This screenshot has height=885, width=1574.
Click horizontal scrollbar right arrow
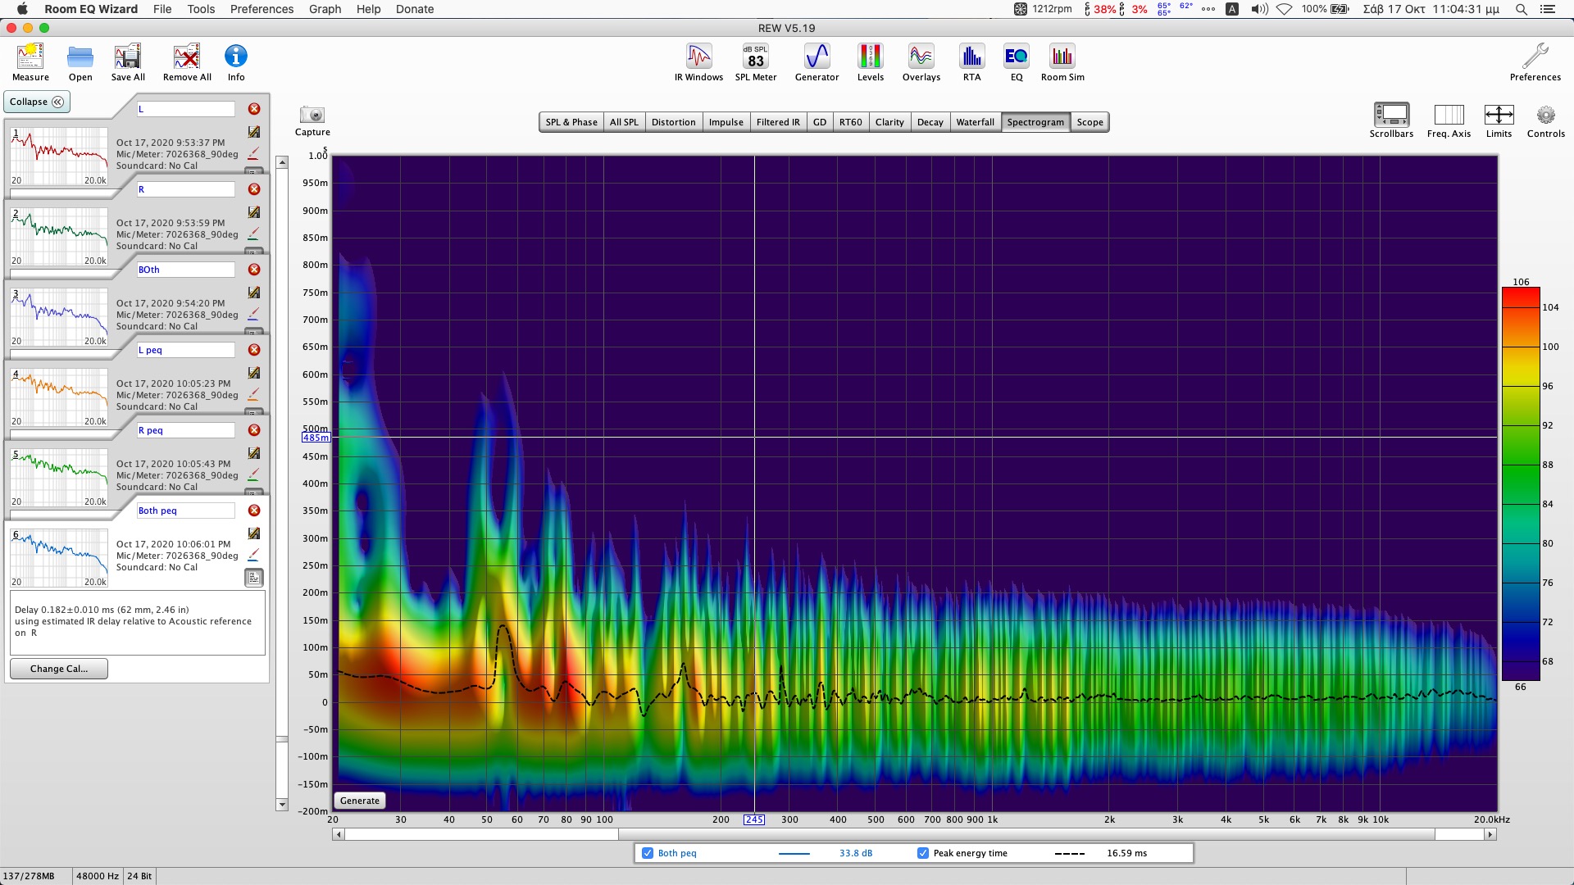tap(1490, 834)
